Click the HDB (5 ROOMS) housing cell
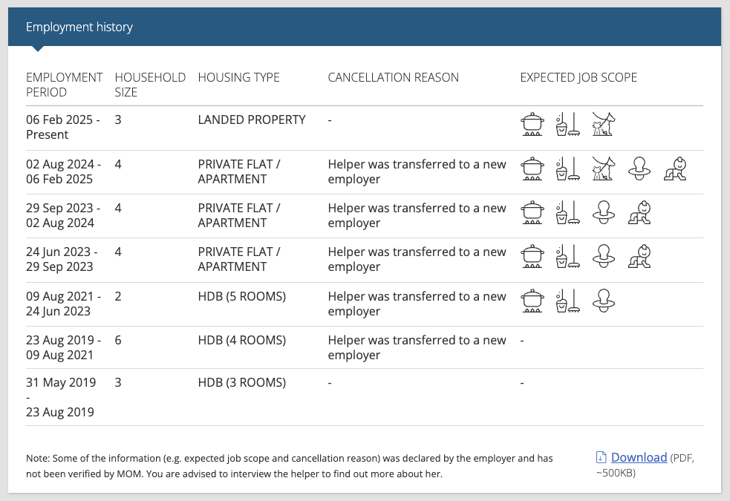730x501 pixels. [x=241, y=296]
